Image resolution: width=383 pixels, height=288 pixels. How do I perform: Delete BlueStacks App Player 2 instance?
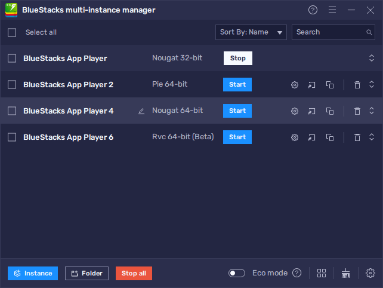[357, 85]
